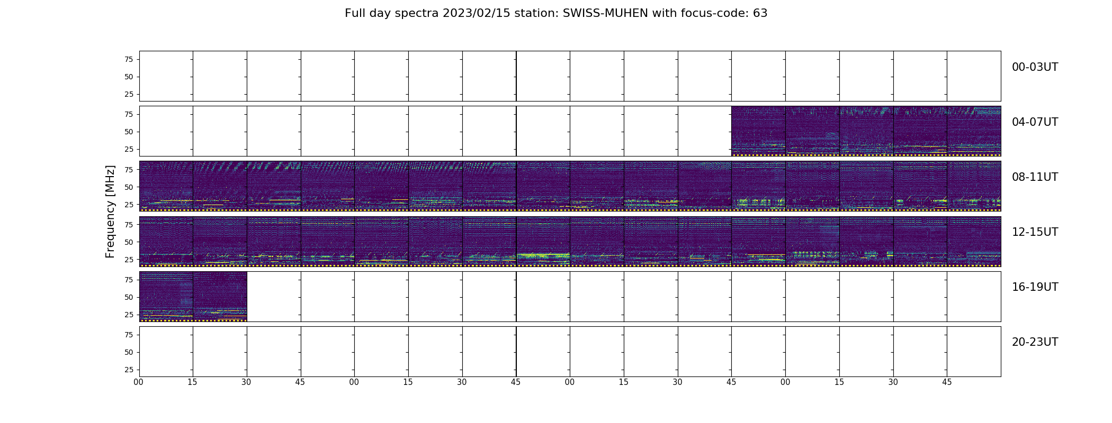Click the '75' y-axis tick of the 00-03UT row

pos(129,59)
